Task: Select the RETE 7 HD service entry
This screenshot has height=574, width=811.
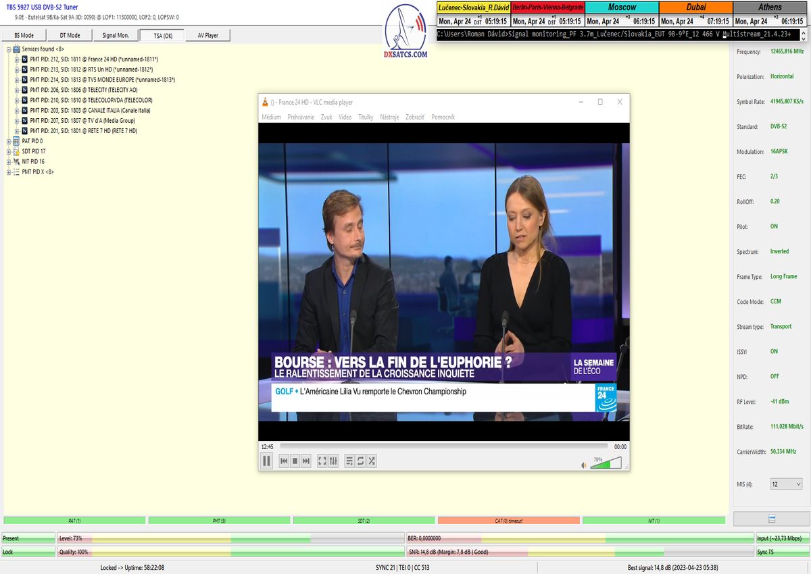Action: [84, 130]
